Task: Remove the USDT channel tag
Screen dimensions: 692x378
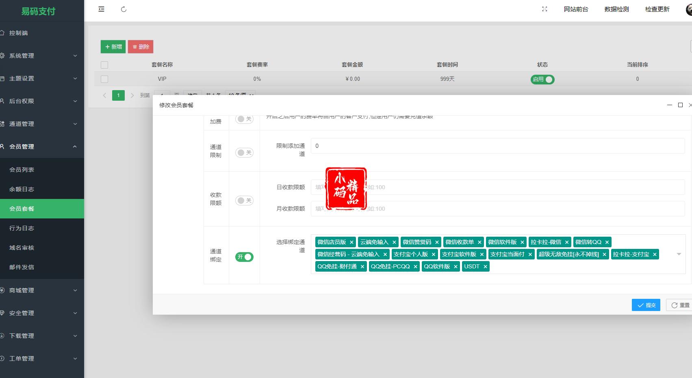Action: (x=485, y=267)
